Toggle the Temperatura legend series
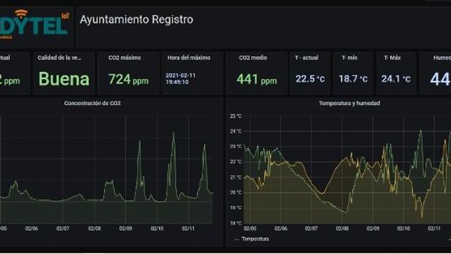The height and width of the screenshot is (254, 451). (x=255, y=239)
